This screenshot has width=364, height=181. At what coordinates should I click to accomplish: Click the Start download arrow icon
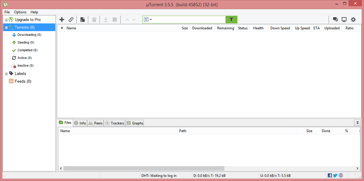(105, 20)
